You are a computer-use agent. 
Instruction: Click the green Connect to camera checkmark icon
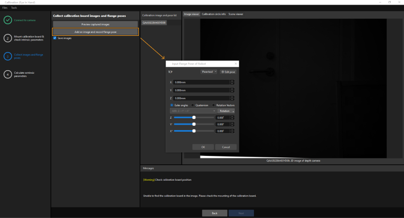point(8,20)
